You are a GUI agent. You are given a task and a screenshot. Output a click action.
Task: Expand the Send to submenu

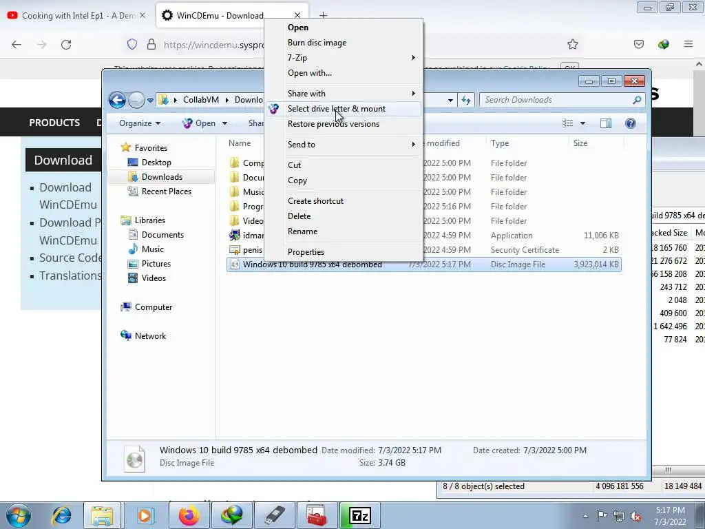pos(344,145)
